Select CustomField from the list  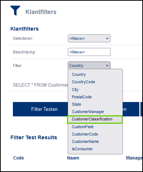(x=83, y=127)
